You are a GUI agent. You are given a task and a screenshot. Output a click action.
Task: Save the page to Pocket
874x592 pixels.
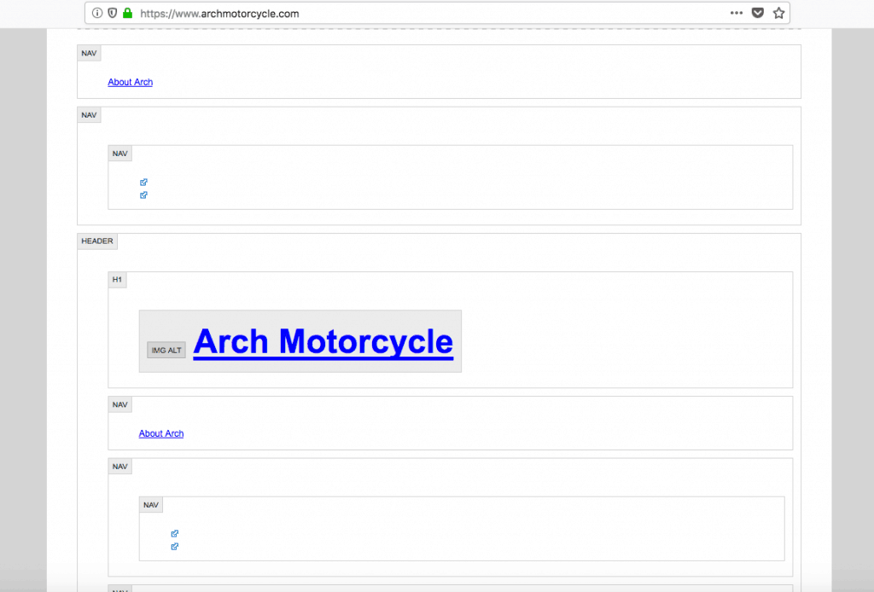point(758,13)
